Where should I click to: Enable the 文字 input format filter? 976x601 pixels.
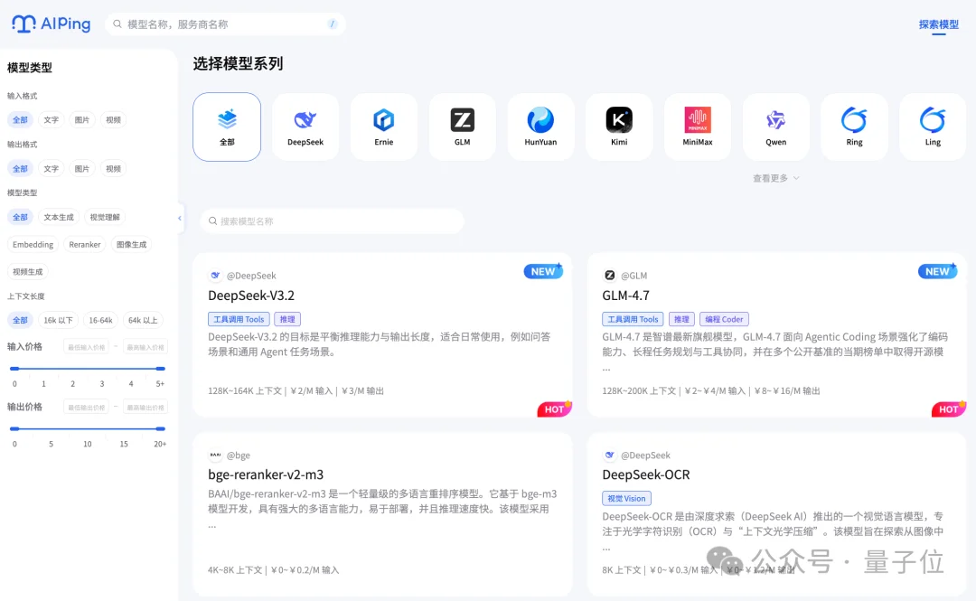tap(52, 119)
